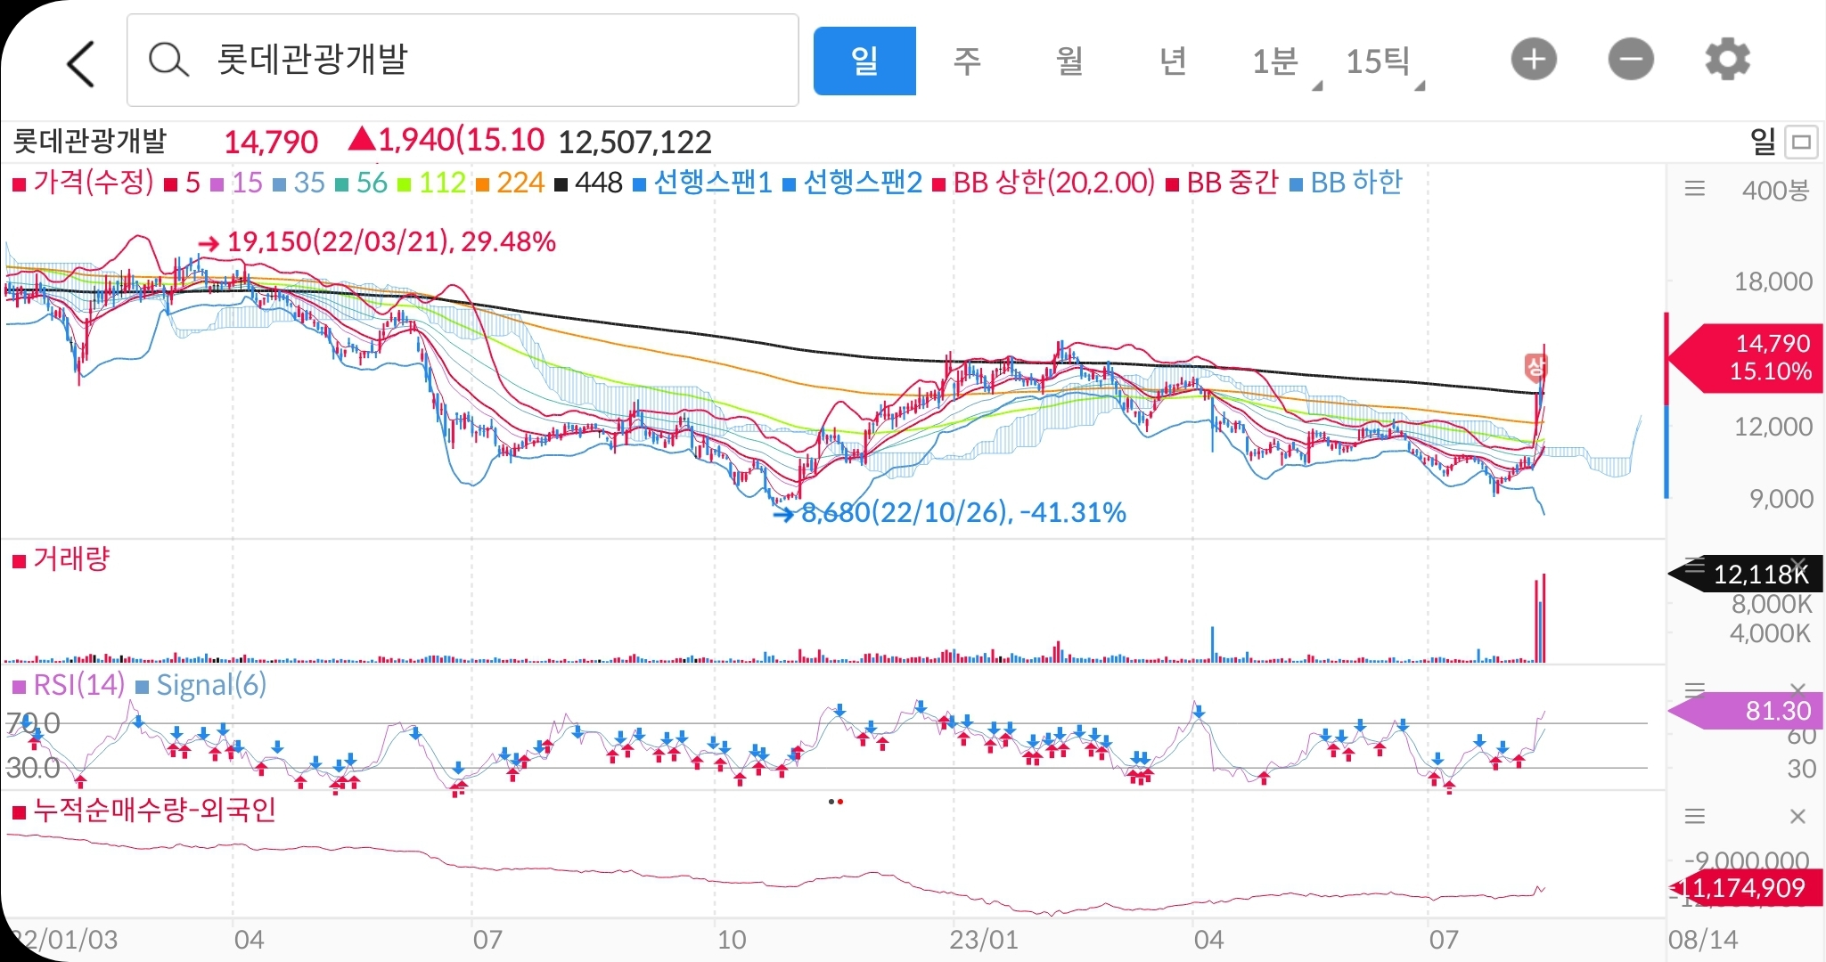1826x962 pixels.
Task: Tap the black 448-day MA legend
Action: coord(589,183)
